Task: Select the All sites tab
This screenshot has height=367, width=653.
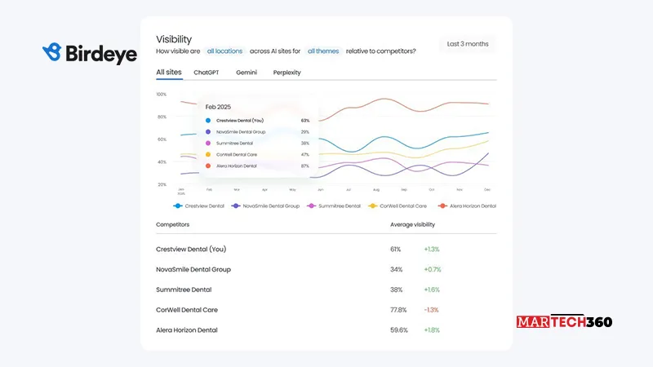Action: (x=169, y=73)
